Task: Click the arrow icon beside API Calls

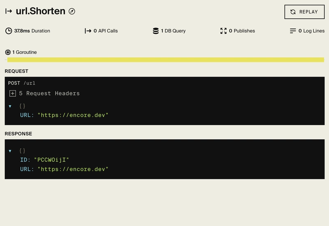Action: pos(88,31)
